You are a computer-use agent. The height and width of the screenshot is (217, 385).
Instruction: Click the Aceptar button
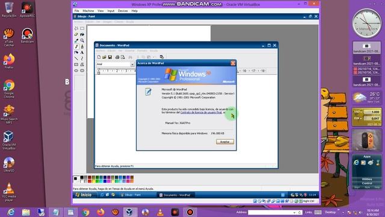point(225,142)
